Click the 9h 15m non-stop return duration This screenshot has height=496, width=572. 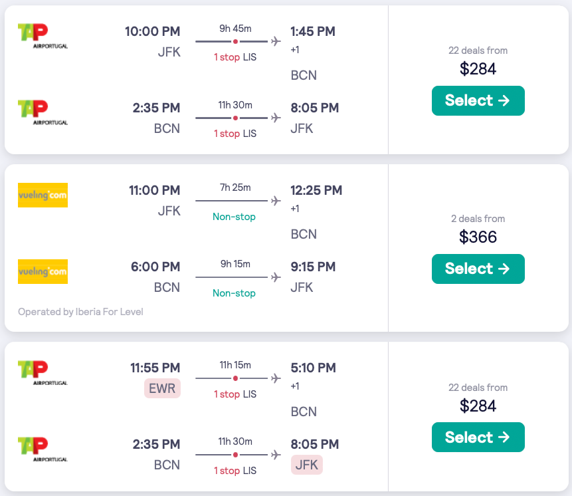point(235,264)
